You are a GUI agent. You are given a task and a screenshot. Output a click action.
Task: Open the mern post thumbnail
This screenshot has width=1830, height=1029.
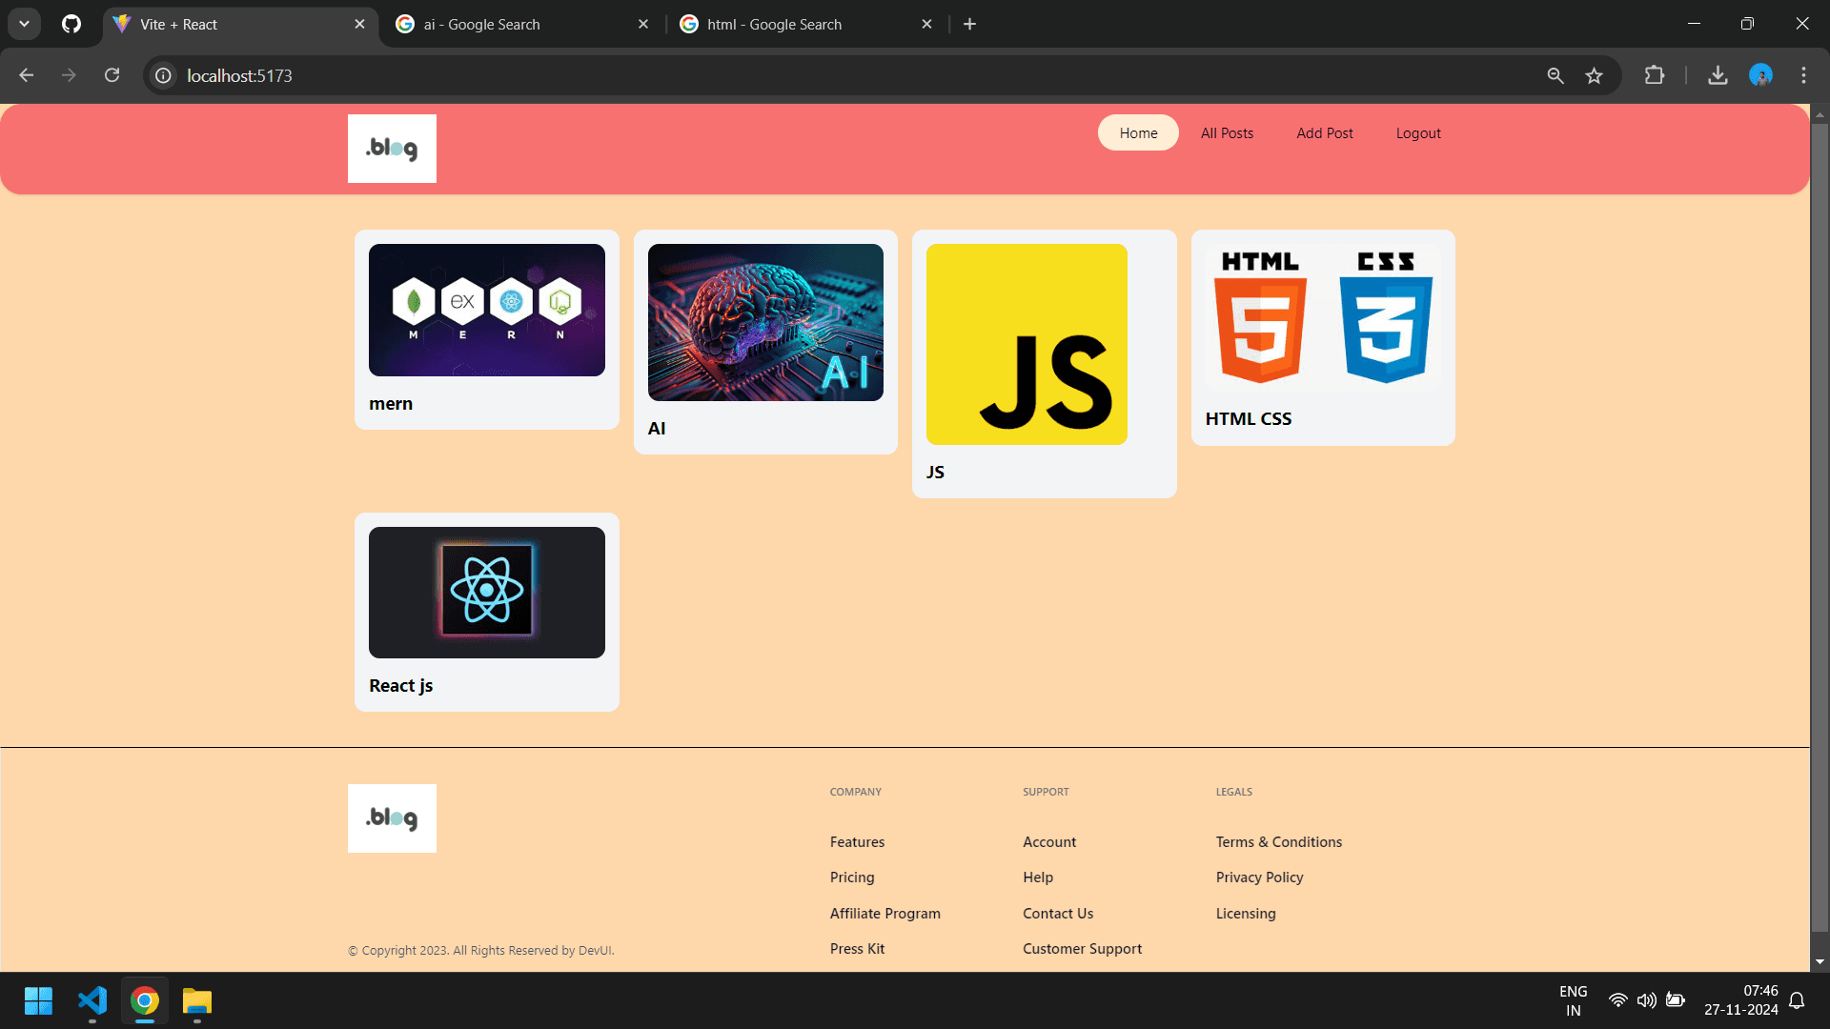coord(487,310)
